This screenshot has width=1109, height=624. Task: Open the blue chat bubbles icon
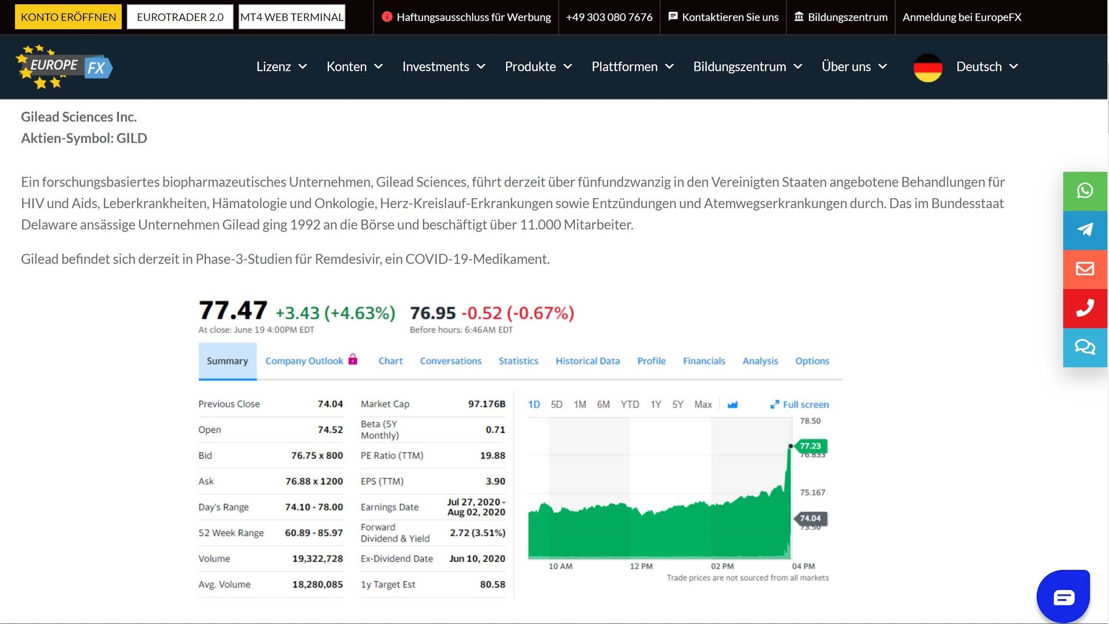(x=1085, y=347)
